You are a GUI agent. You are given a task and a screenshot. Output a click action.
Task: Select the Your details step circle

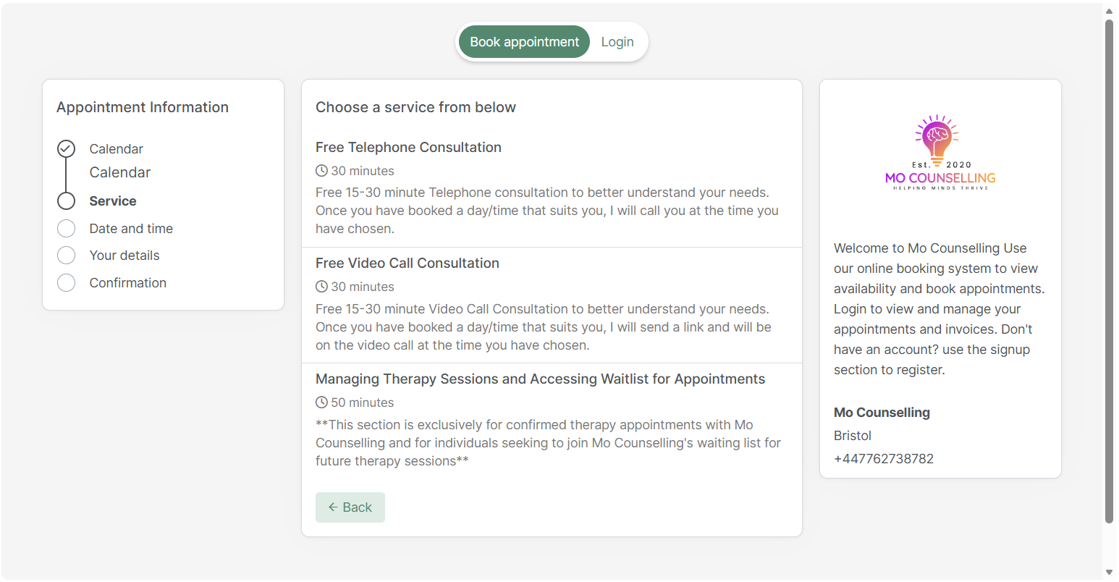point(66,256)
